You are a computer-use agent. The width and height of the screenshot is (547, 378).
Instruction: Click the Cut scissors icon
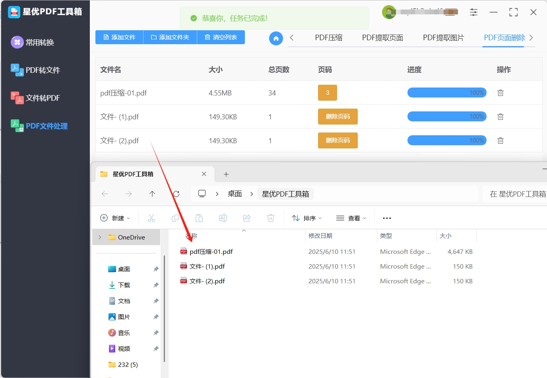pos(151,218)
